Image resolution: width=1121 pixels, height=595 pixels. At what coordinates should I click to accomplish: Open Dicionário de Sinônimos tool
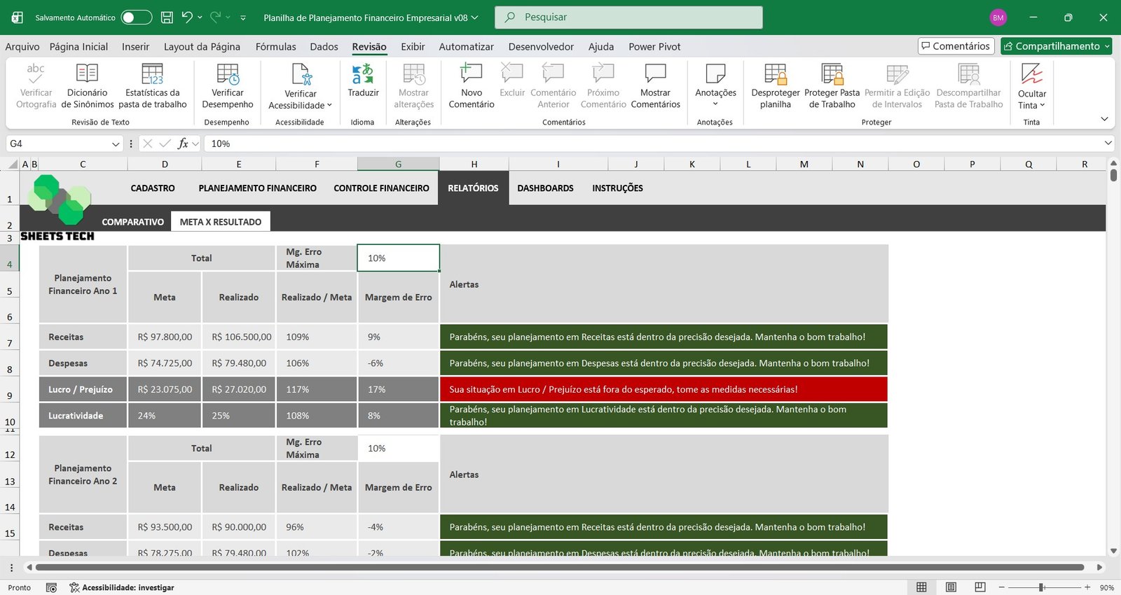[87, 85]
